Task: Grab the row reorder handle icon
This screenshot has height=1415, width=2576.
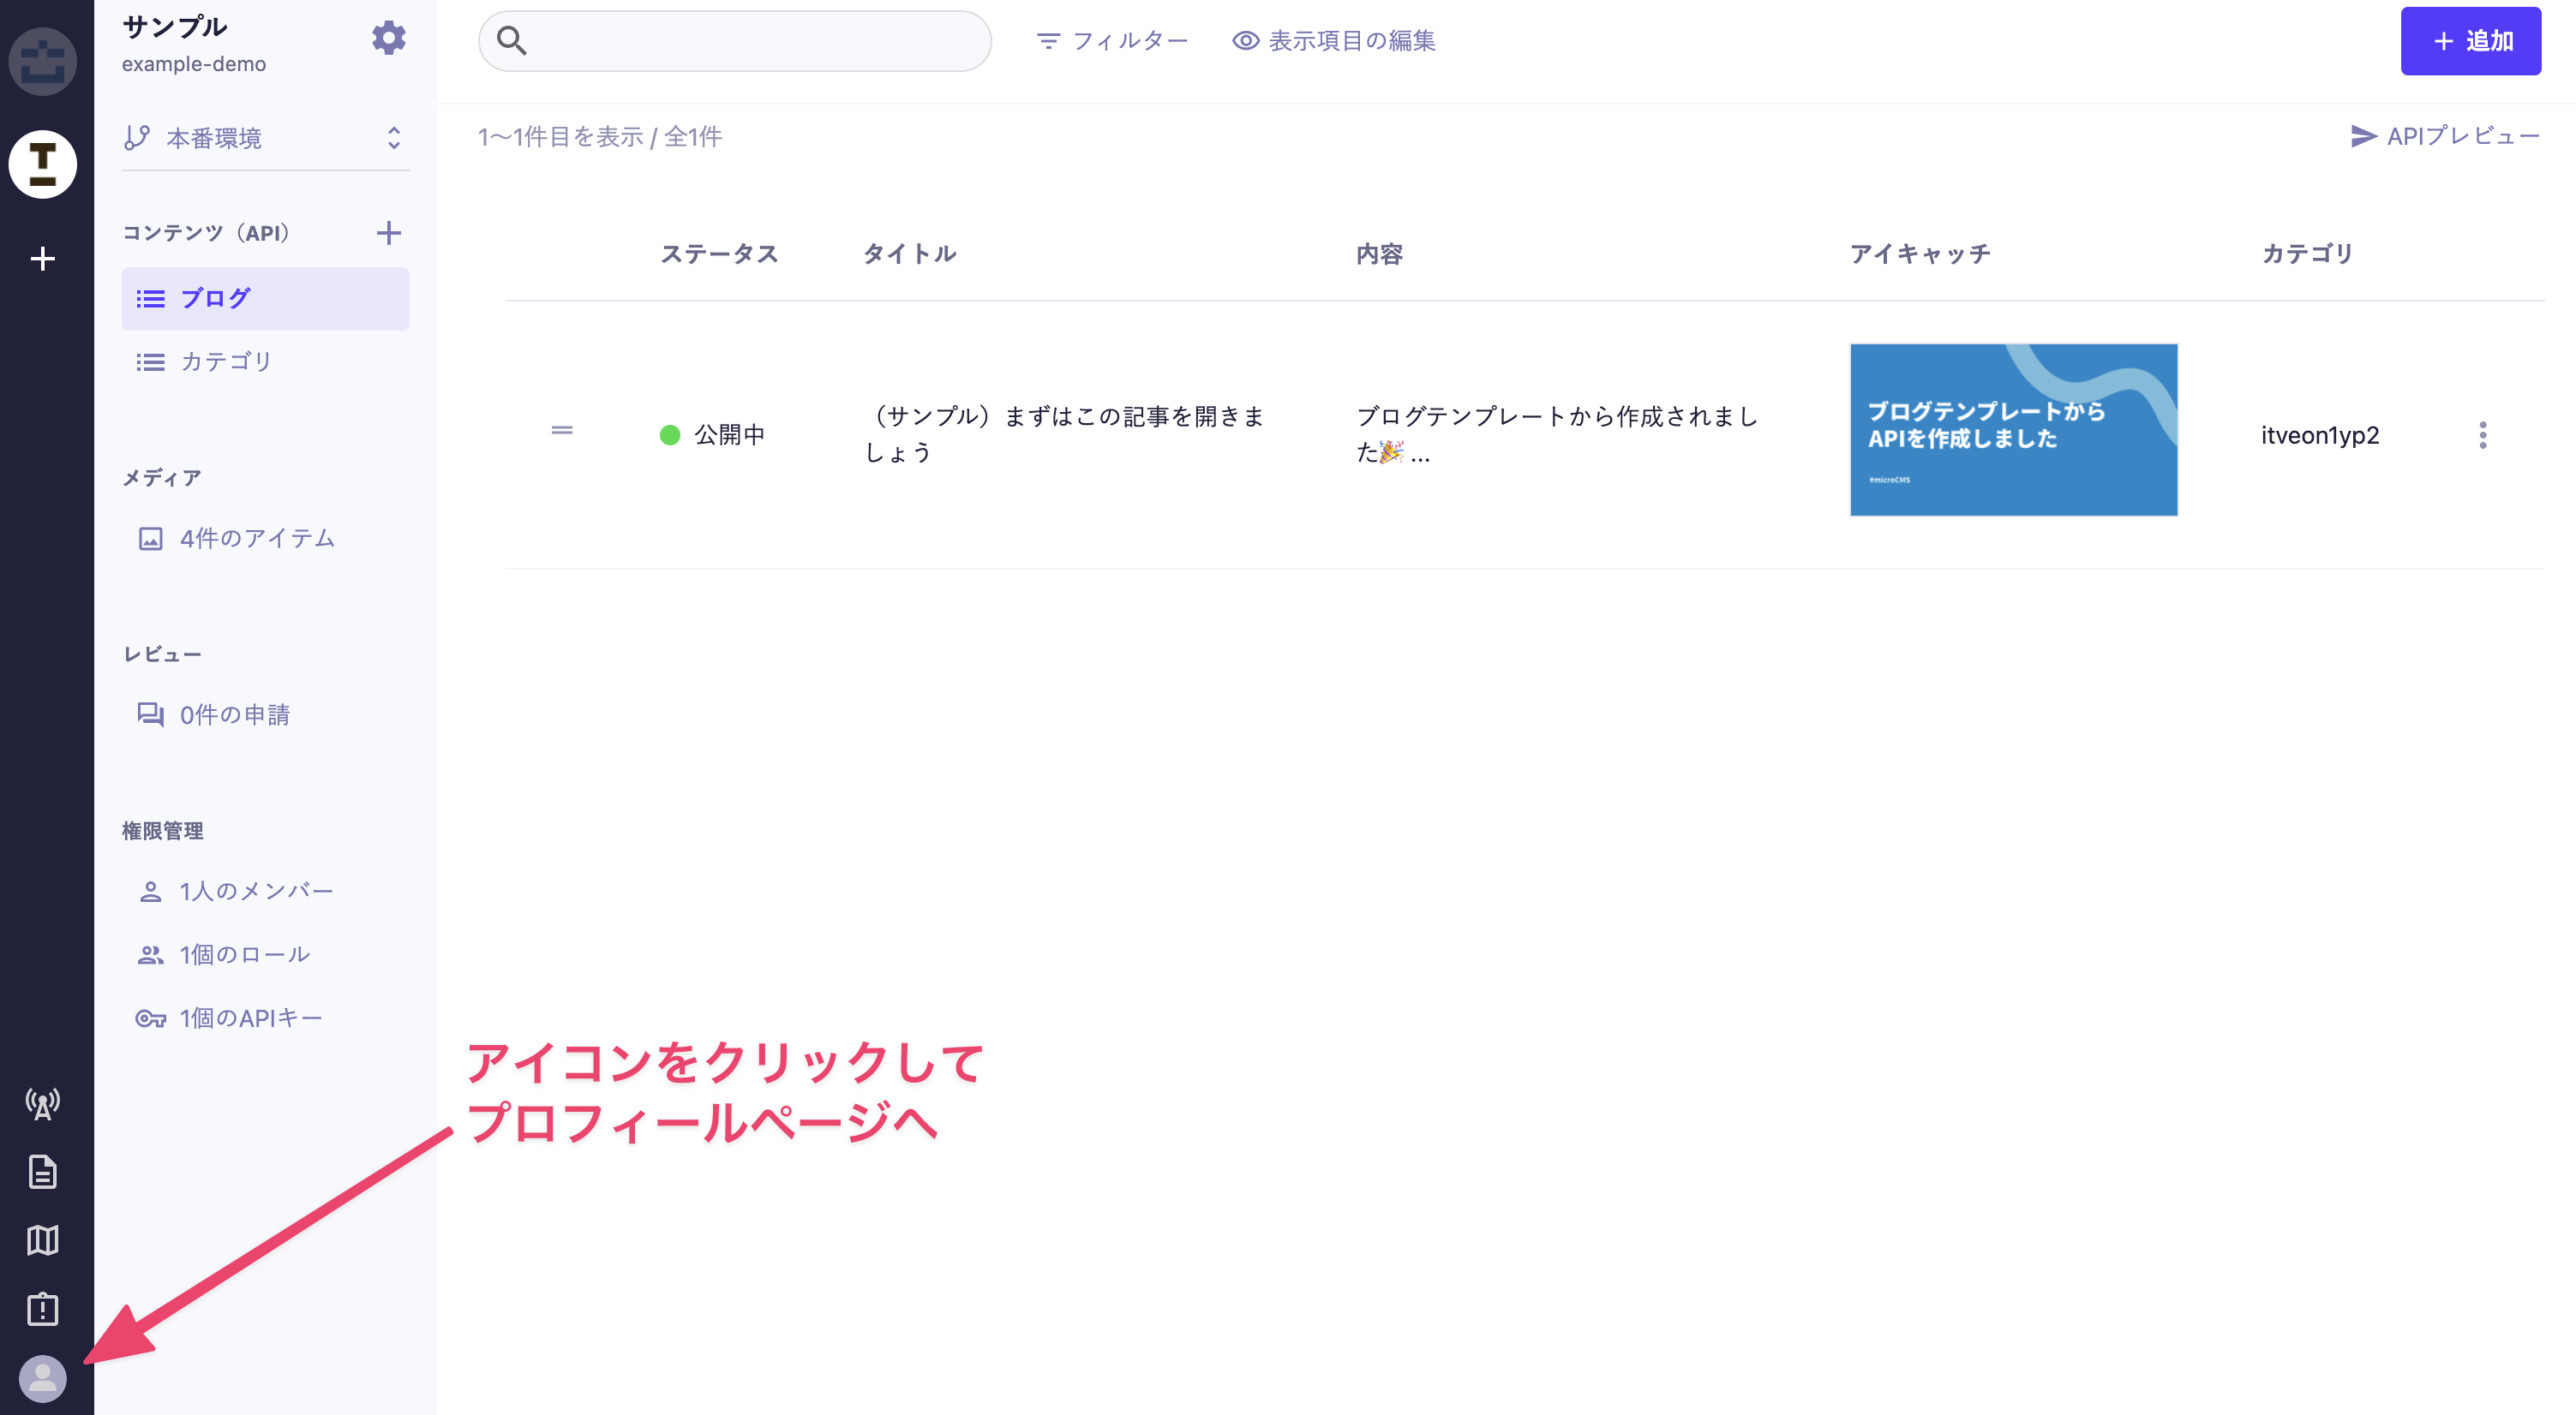Action: pyautogui.click(x=562, y=431)
